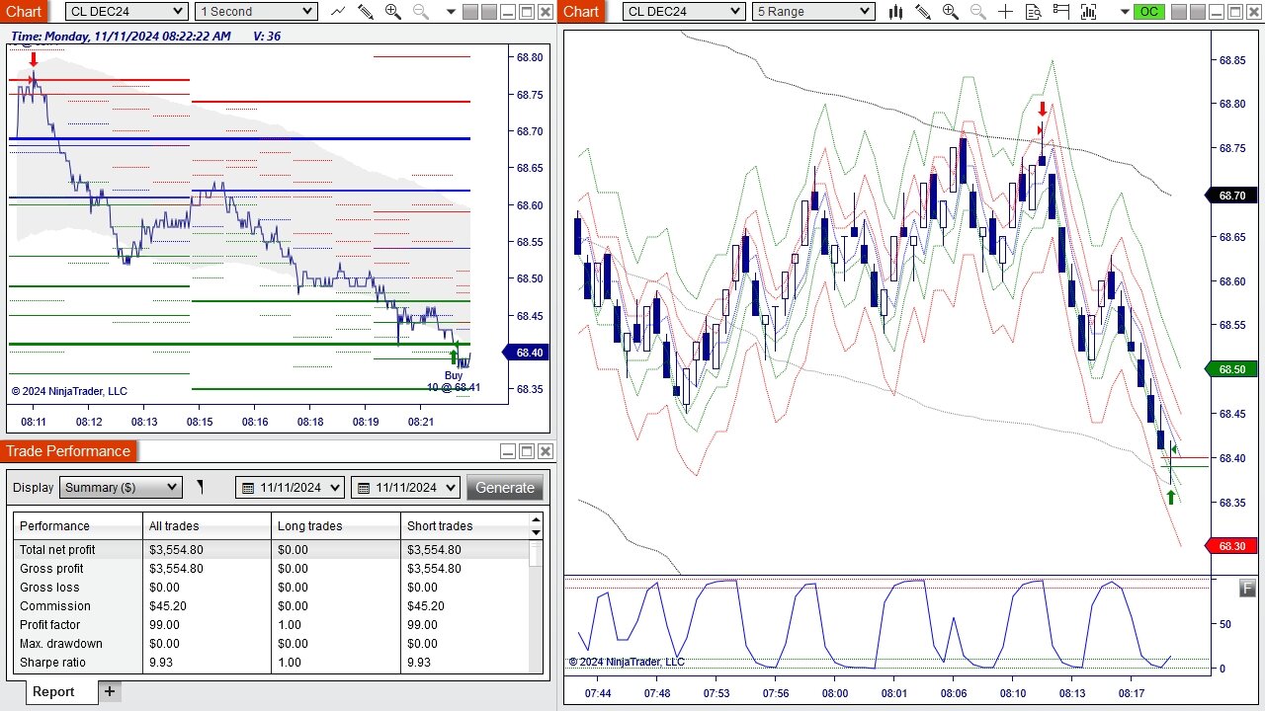The width and height of the screenshot is (1265, 711).
Task: Zoom in on the left 1 Second chart
Action: 393,12
